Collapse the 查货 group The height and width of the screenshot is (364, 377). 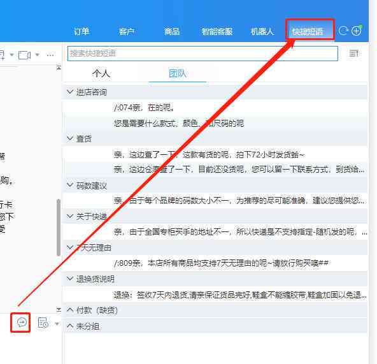tap(70, 138)
